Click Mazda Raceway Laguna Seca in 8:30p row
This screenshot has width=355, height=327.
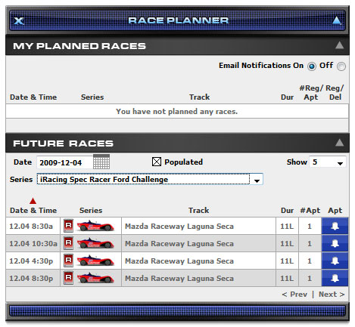coord(179,279)
